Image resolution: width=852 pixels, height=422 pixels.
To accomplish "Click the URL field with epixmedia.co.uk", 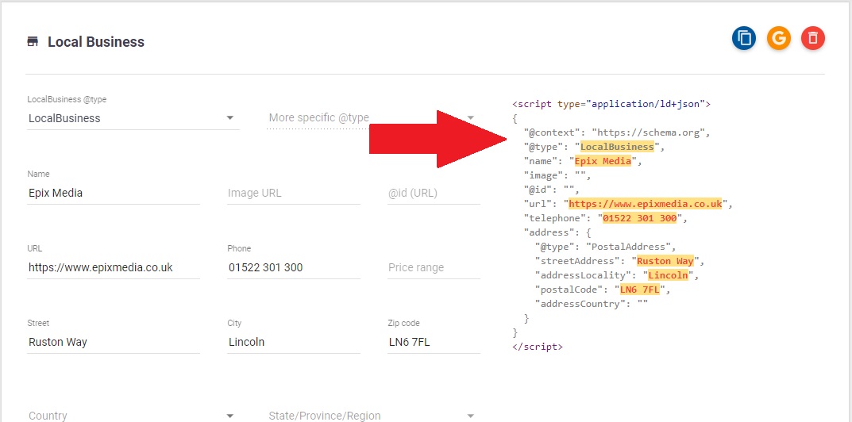I will [x=114, y=267].
